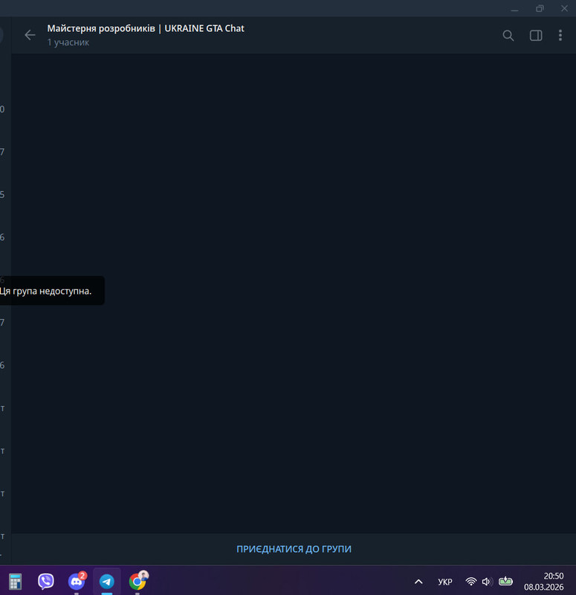Click the '1 учасник' member count
The height and width of the screenshot is (595, 576).
(68, 42)
